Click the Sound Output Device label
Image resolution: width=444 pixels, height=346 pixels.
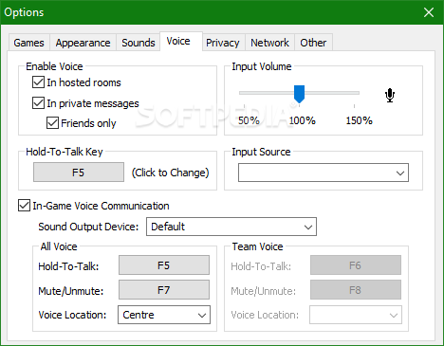click(88, 227)
